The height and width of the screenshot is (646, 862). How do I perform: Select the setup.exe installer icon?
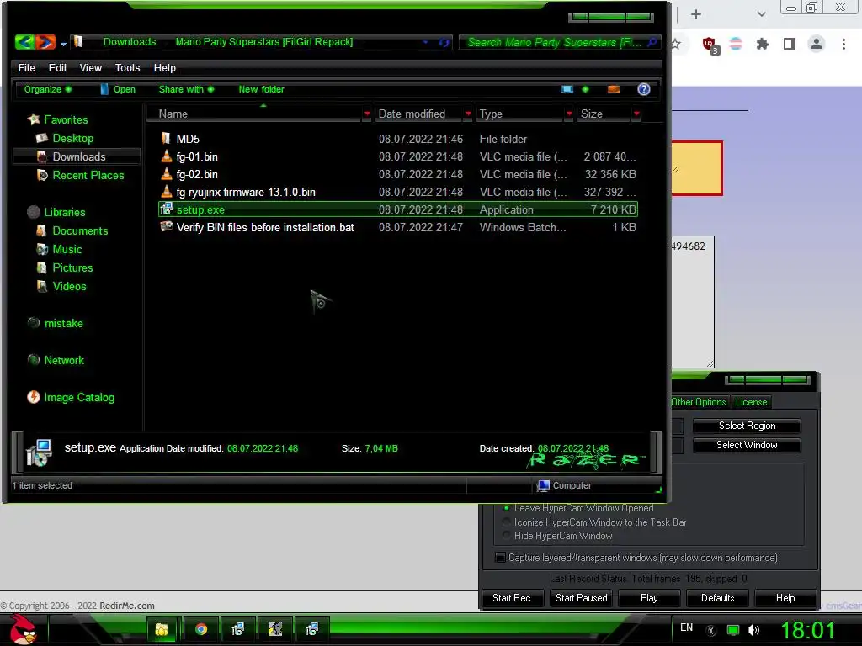click(x=166, y=209)
